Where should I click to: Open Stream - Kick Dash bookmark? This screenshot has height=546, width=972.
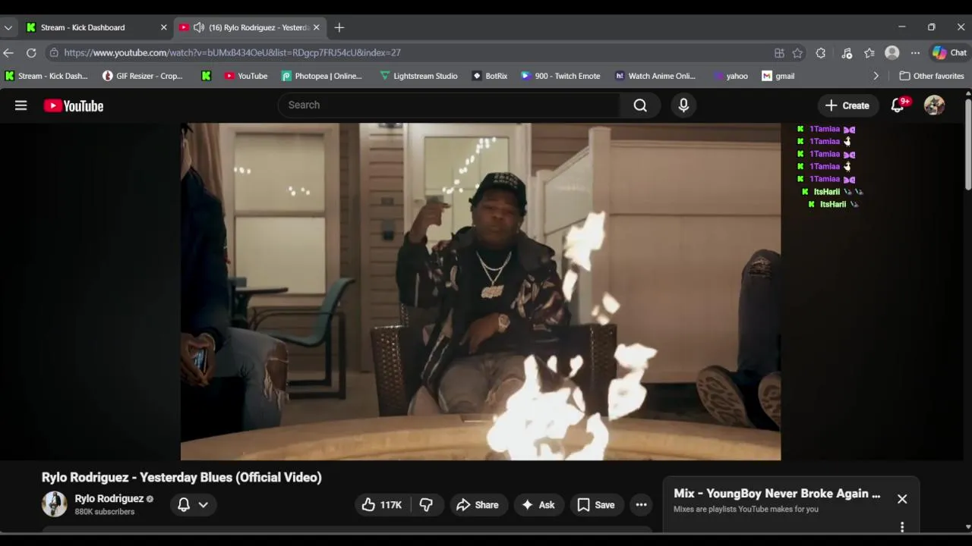click(46, 76)
